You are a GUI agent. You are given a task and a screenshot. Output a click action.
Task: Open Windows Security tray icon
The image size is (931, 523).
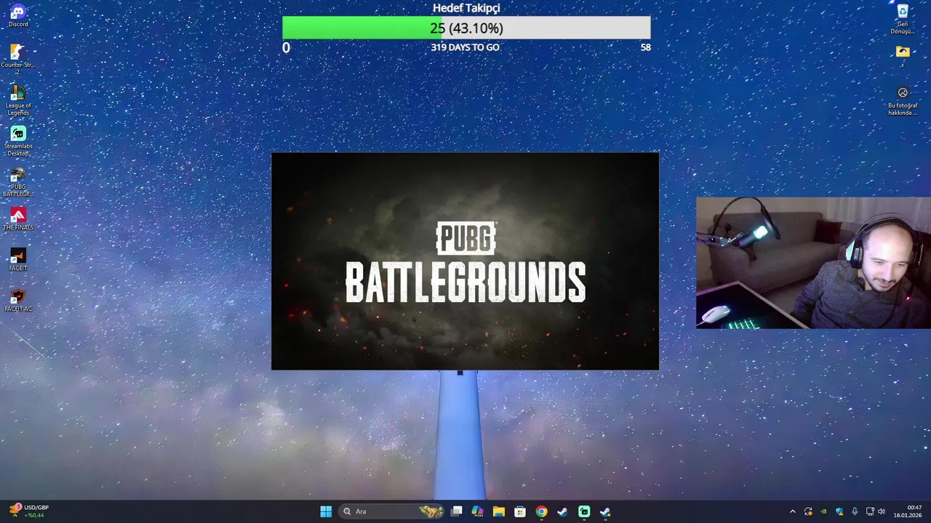[839, 511]
